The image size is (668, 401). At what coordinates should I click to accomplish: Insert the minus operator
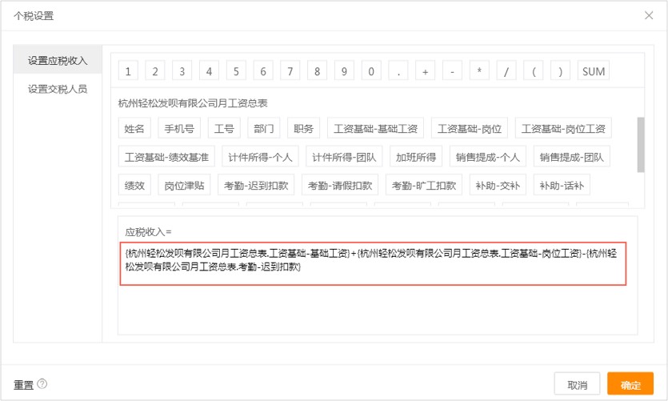[x=453, y=71]
